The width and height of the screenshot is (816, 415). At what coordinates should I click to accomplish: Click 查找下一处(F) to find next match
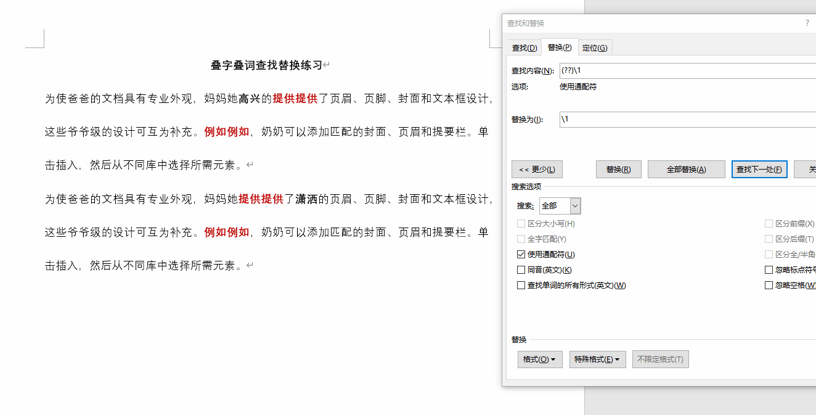759,170
